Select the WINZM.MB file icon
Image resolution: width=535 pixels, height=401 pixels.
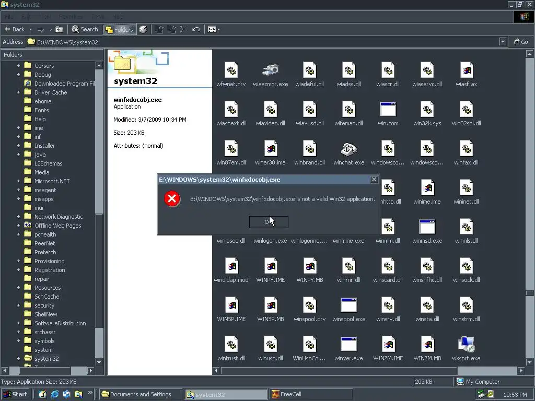click(427, 345)
